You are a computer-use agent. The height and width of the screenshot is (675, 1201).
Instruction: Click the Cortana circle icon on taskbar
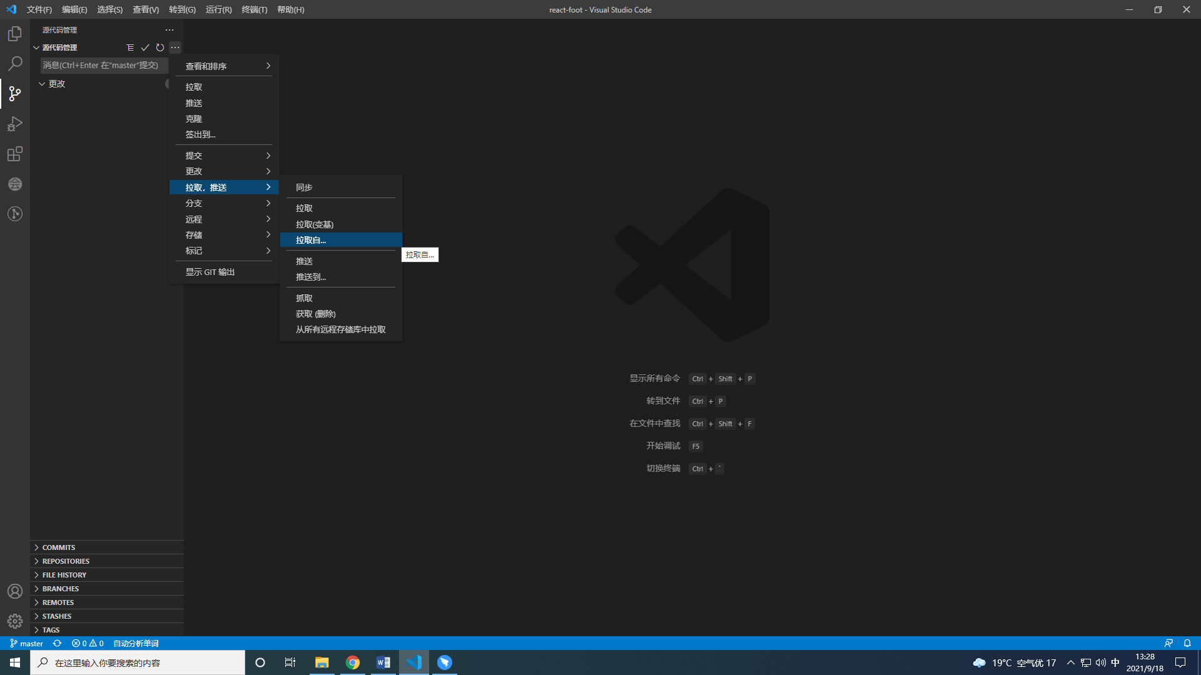tap(260, 662)
